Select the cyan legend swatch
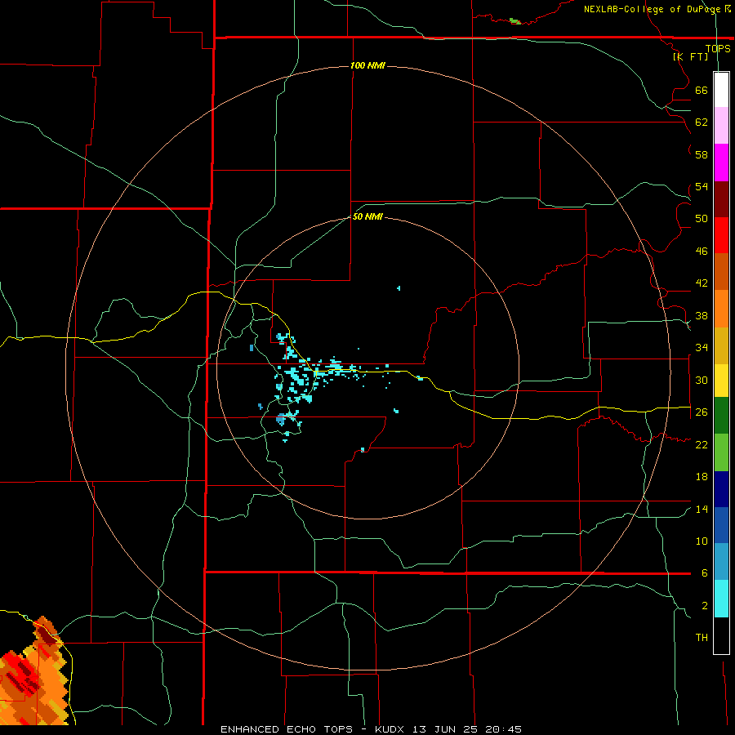This screenshot has width=735, height=735. 721,599
